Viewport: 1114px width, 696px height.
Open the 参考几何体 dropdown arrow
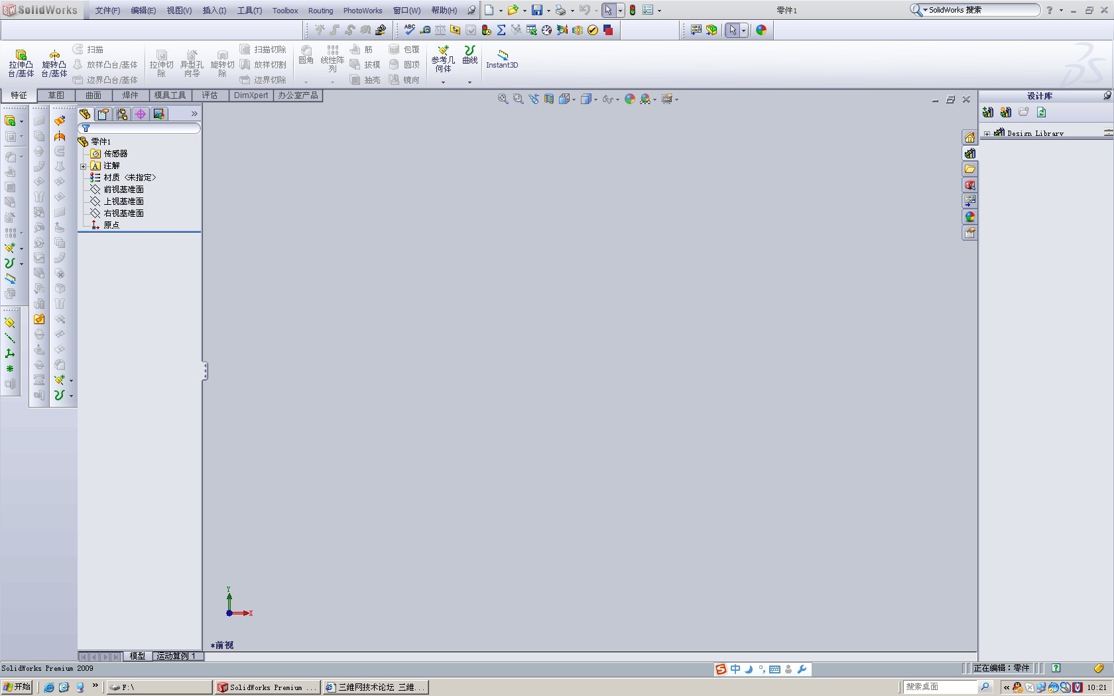point(443,82)
